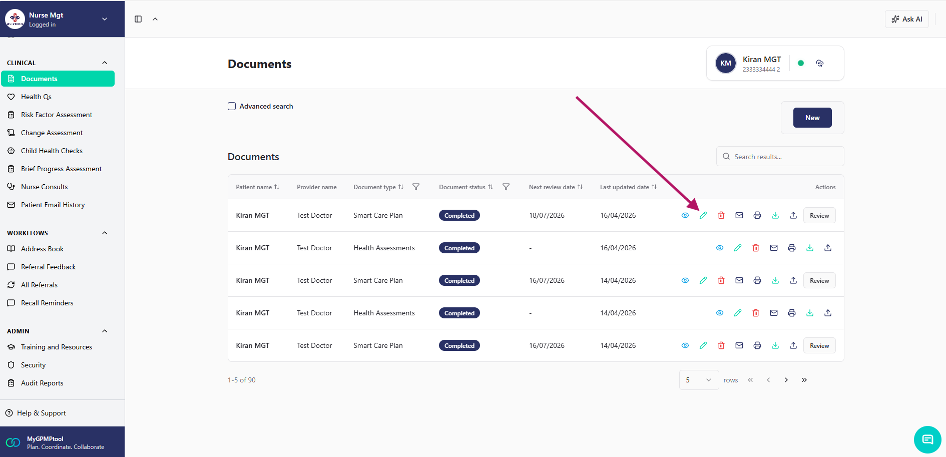Go to Recall Reminders in the sidebar
The image size is (946, 457).
(x=47, y=303)
